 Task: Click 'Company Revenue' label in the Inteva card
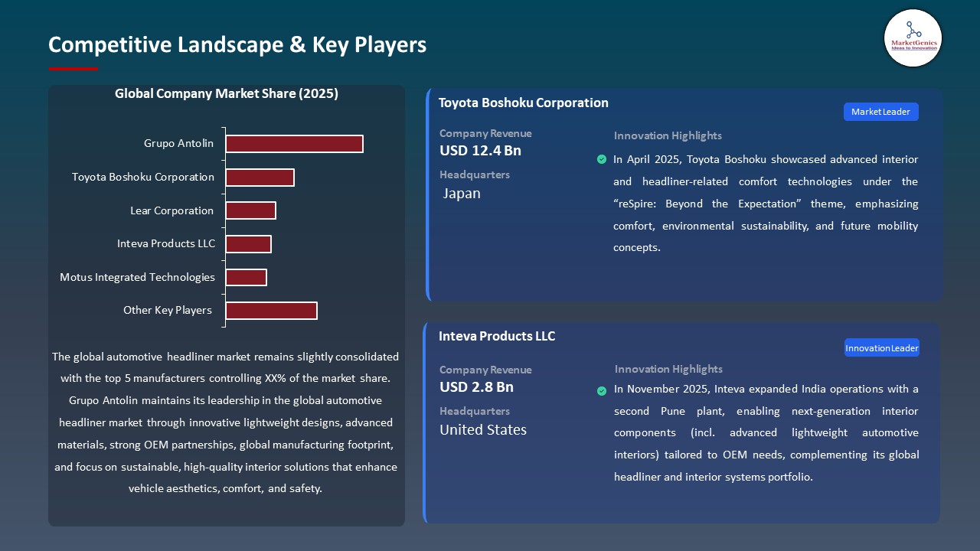485,370
